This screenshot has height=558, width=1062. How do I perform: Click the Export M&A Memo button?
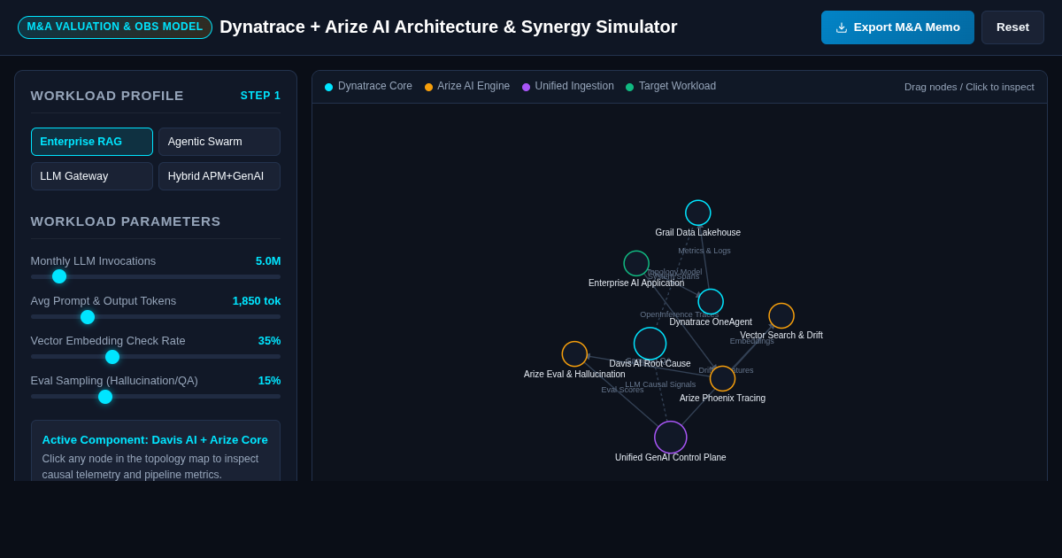pos(897,27)
